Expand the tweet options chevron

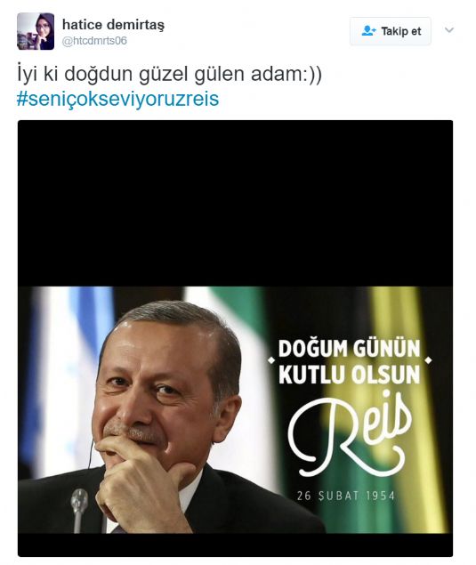[449, 30]
